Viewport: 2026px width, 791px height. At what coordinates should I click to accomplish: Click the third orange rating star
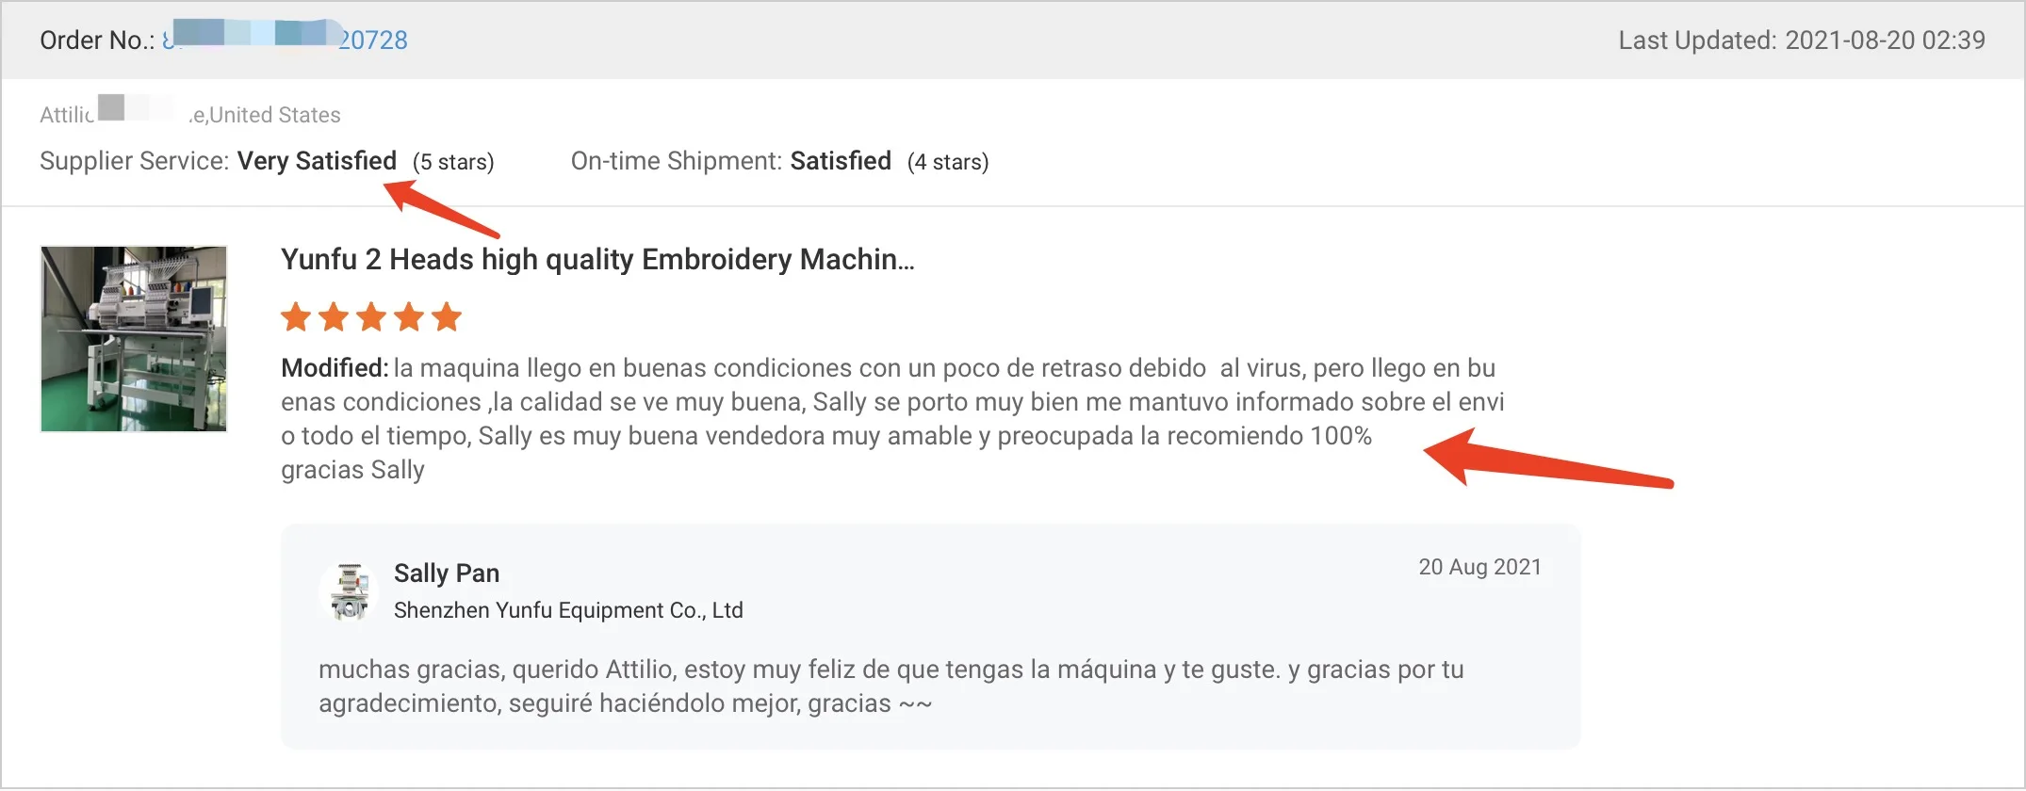click(x=371, y=317)
